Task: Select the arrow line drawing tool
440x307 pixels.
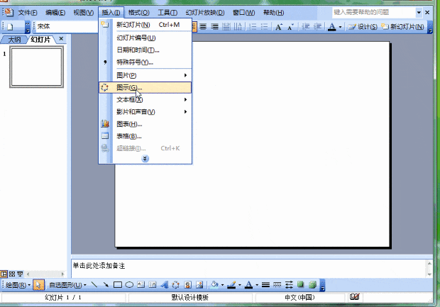Action: point(106,285)
